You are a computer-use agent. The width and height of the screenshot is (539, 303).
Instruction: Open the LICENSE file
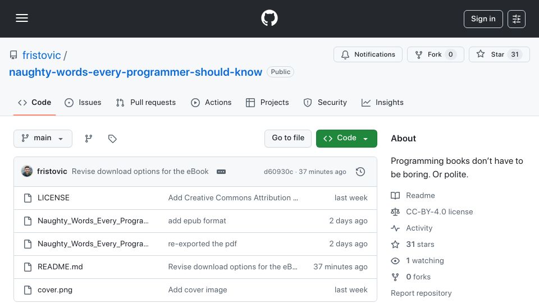pyautogui.click(x=53, y=198)
